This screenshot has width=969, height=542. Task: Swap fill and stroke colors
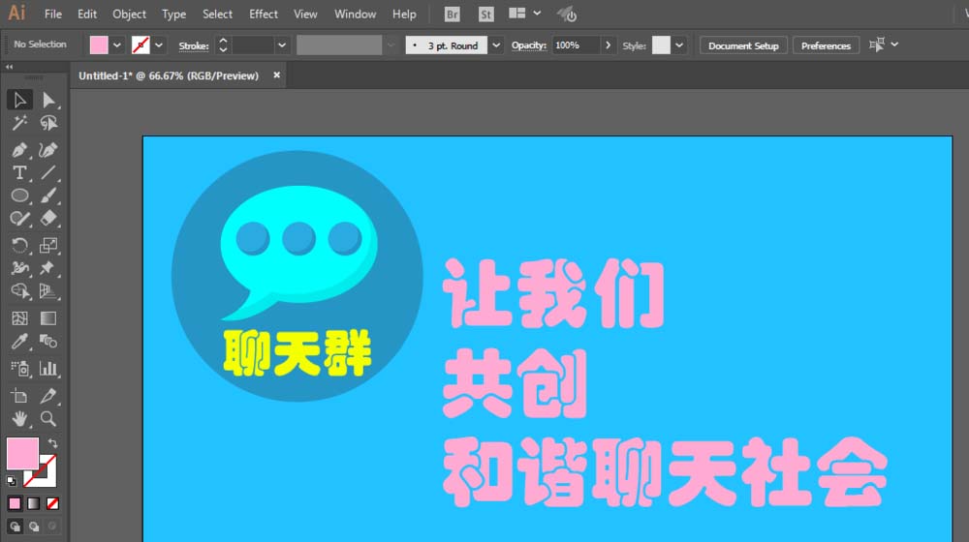pyautogui.click(x=52, y=443)
